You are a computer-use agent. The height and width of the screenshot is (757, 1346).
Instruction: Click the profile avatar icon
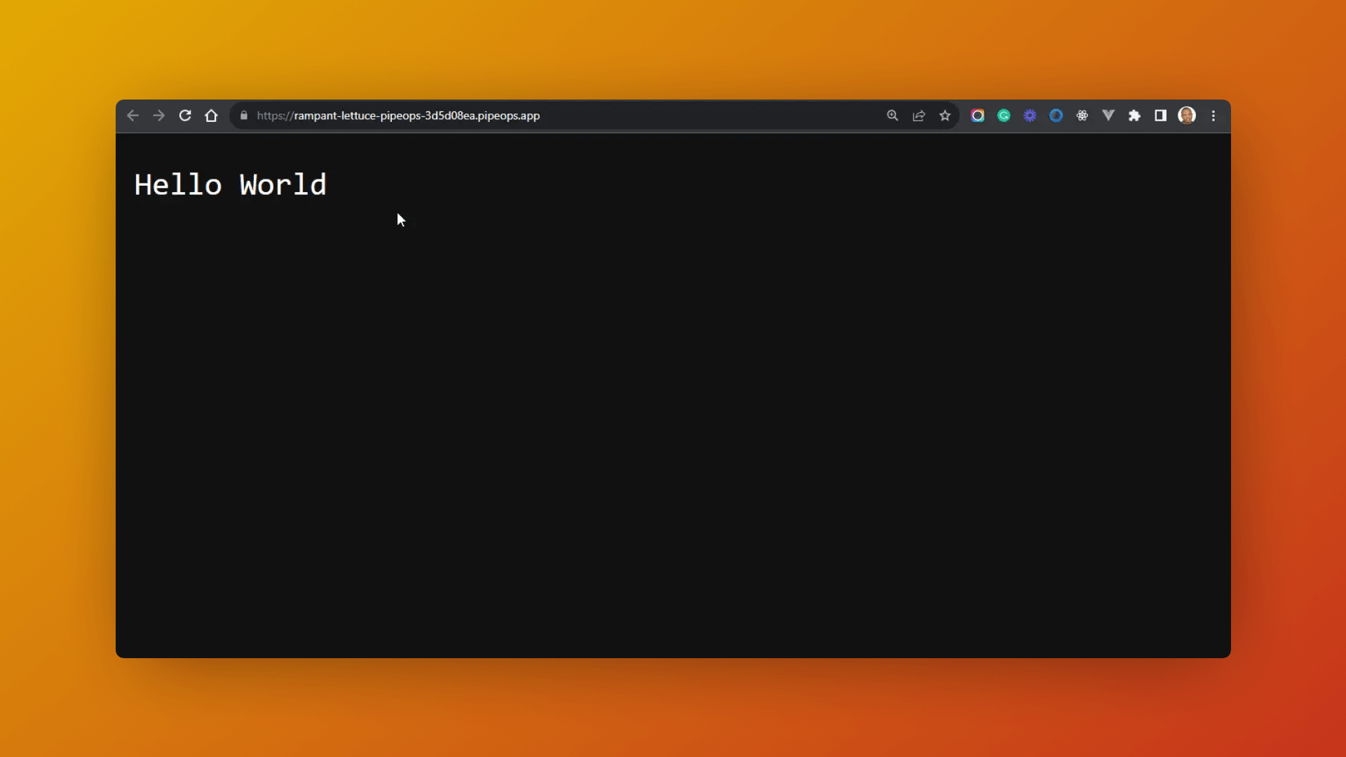(1187, 116)
